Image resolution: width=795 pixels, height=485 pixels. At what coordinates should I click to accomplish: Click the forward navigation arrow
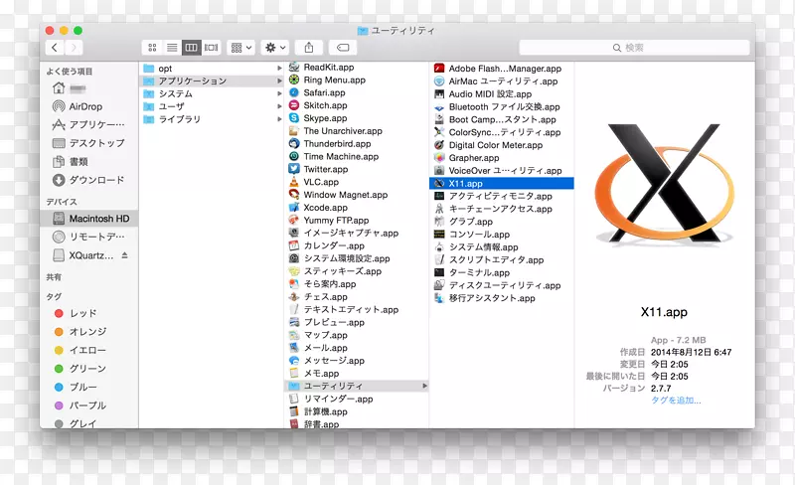(x=74, y=47)
